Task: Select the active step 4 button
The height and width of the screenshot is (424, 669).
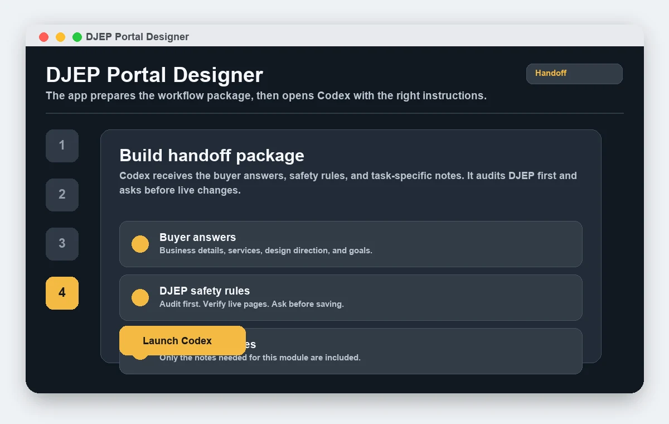Action: click(x=62, y=293)
